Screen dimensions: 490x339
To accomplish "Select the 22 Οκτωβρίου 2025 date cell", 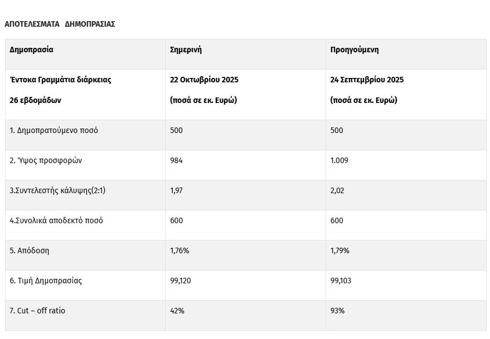I will [x=204, y=80].
